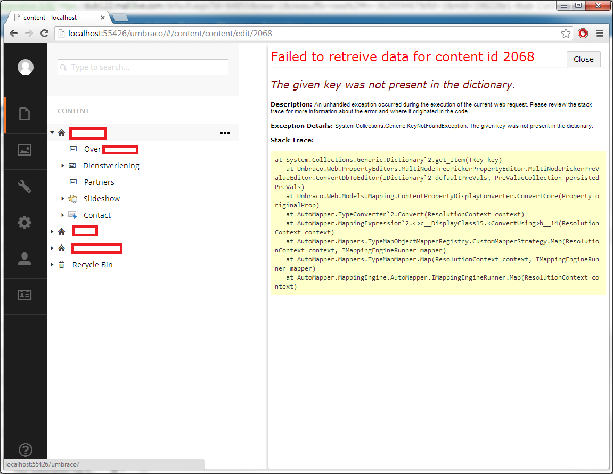Open the Members section ID card icon

pyautogui.click(x=24, y=295)
